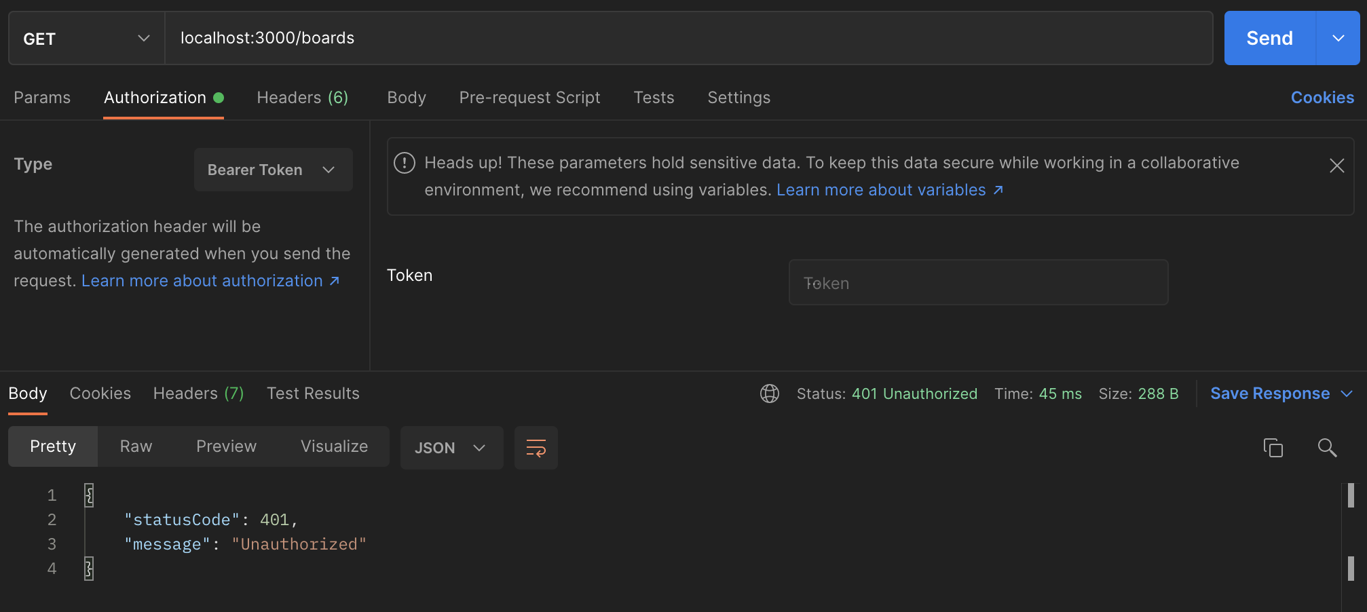Open the response Headers (7) tab
1367x612 pixels.
point(198,394)
